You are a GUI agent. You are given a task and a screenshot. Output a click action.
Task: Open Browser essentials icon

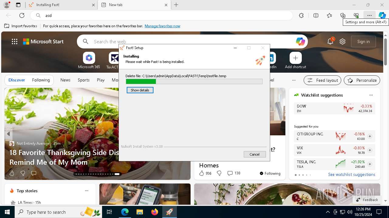pyautogui.click(x=356, y=15)
